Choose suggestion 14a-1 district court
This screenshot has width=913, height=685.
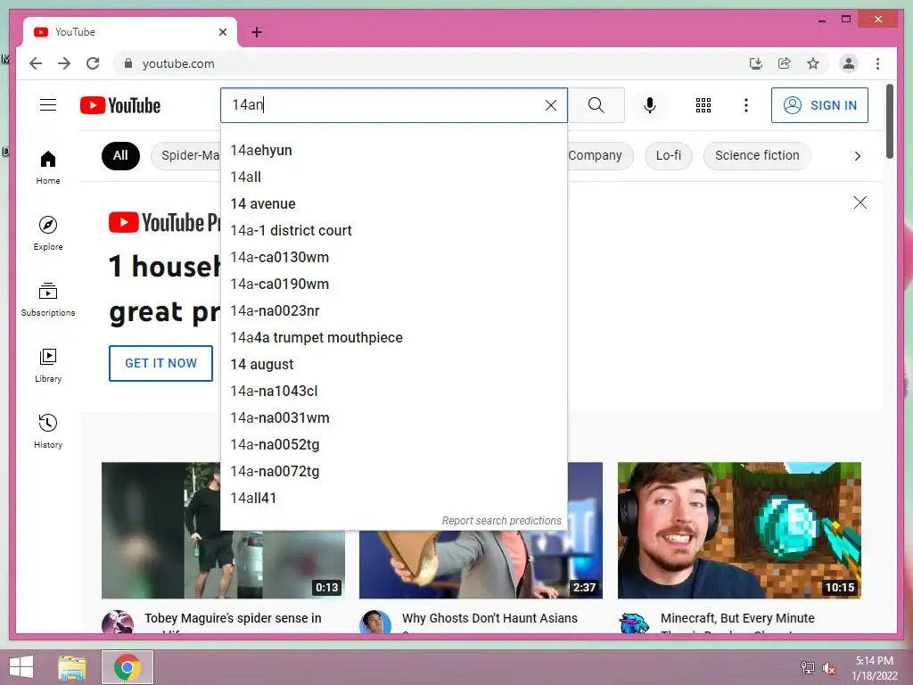[393, 231]
